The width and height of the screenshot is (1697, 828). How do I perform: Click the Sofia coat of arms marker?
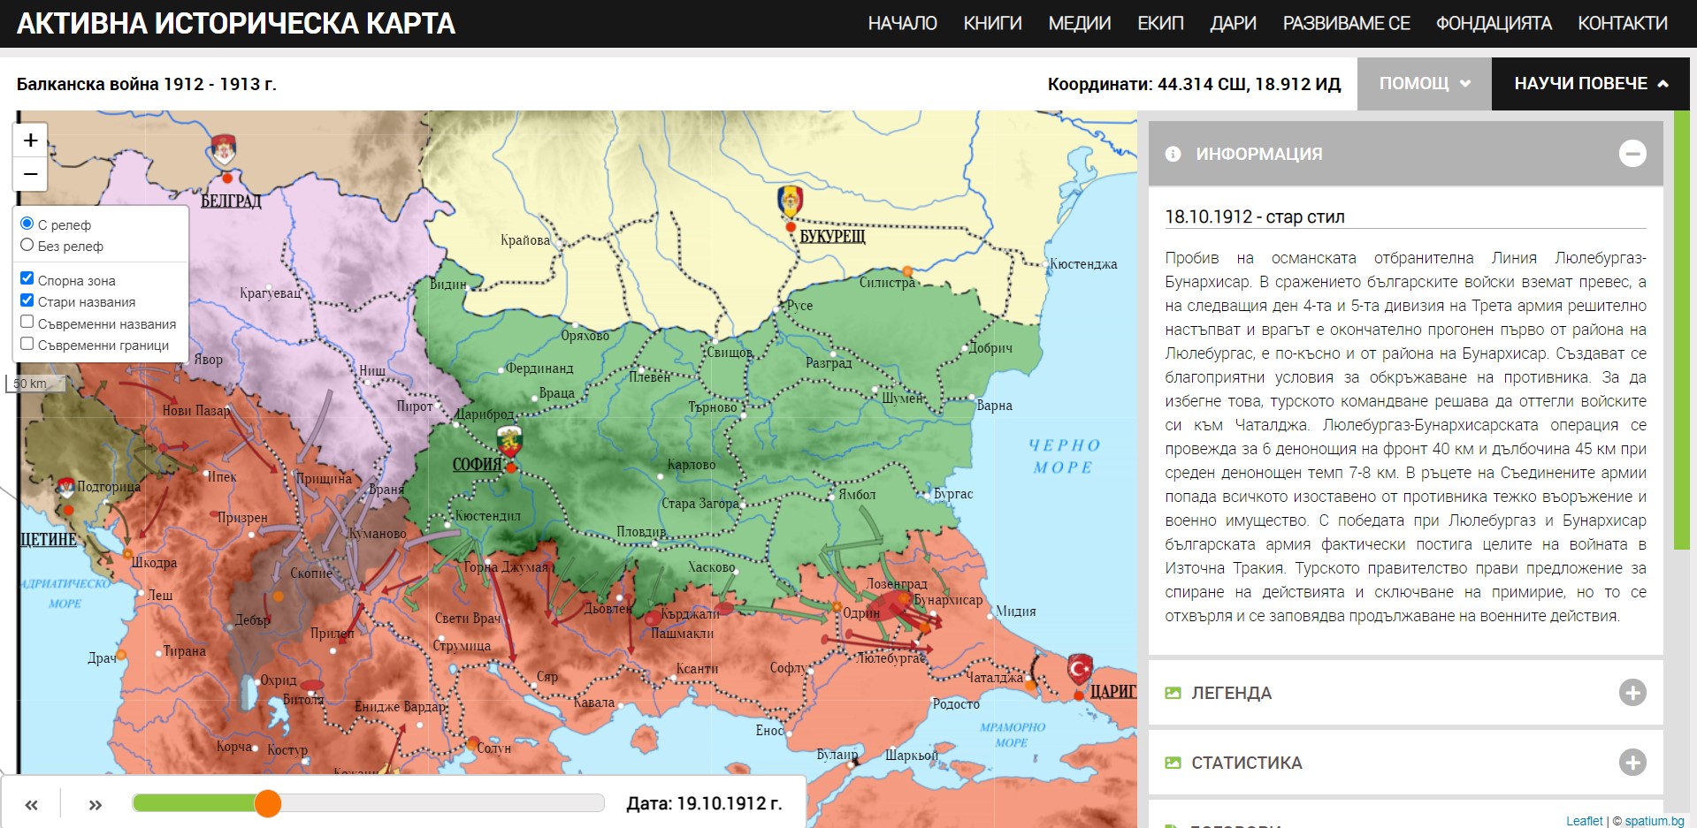click(x=509, y=440)
